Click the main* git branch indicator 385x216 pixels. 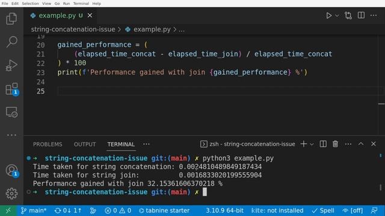click(34, 211)
